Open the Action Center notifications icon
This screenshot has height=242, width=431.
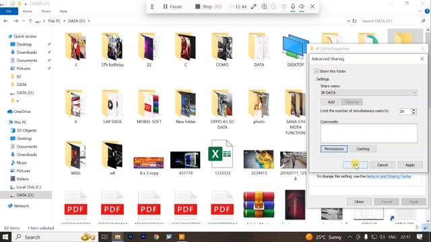420,237
